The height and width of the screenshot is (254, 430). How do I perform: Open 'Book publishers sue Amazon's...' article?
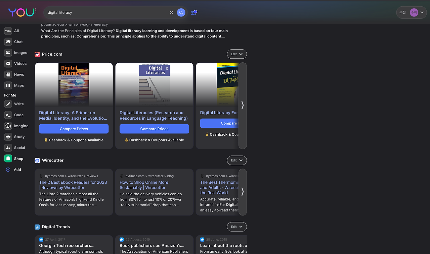click(152, 246)
